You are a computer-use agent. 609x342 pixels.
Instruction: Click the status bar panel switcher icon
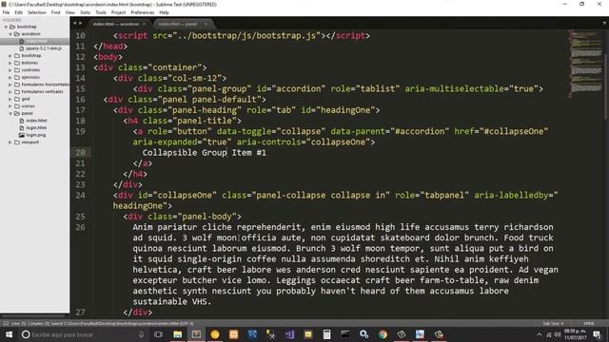[x=6, y=323]
